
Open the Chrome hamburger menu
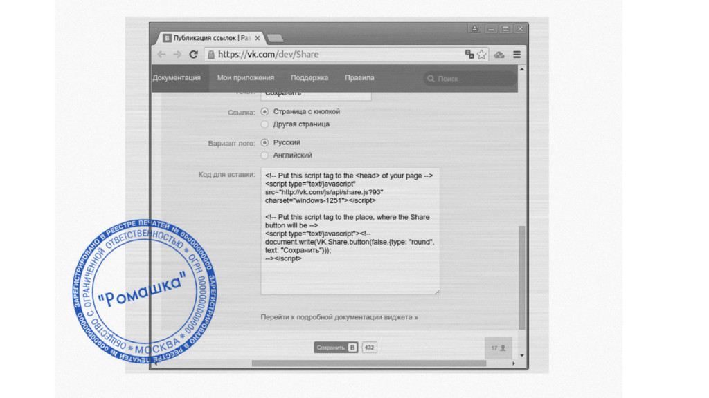(x=517, y=55)
